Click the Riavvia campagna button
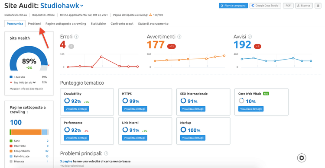Image resolution: width=325 pixels, height=168 pixels. pyautogui.click(x=234, y=6)
